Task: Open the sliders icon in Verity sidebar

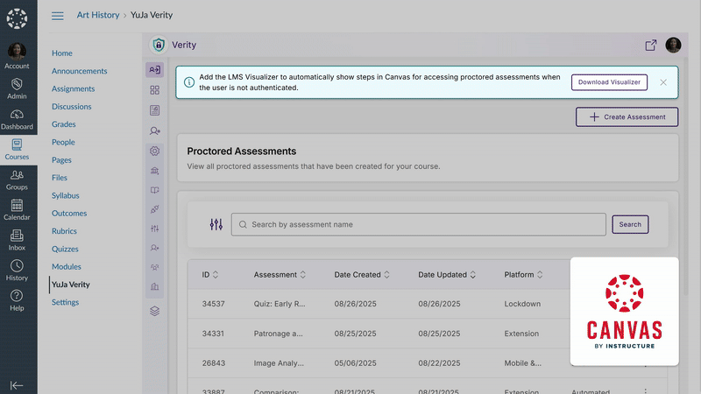Action: (x=155, y=229)
